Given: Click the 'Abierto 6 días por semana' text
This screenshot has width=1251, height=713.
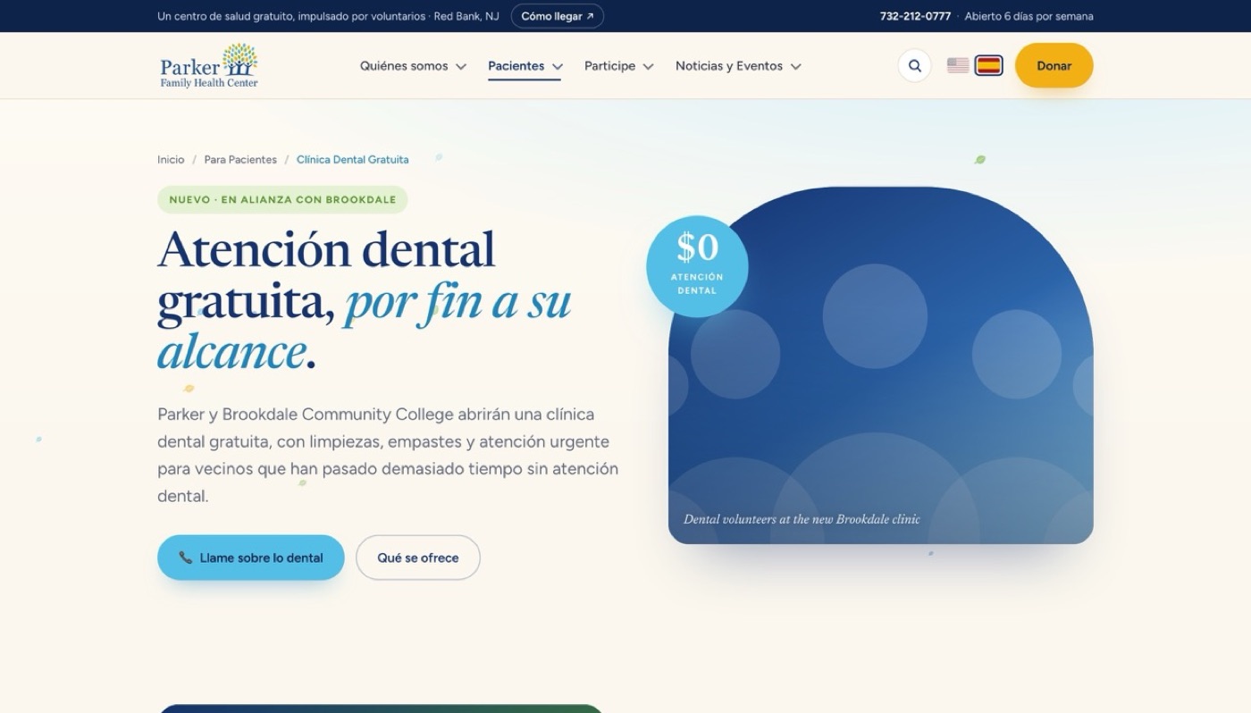Looking at the screenshot, I should click(1029, 16).
